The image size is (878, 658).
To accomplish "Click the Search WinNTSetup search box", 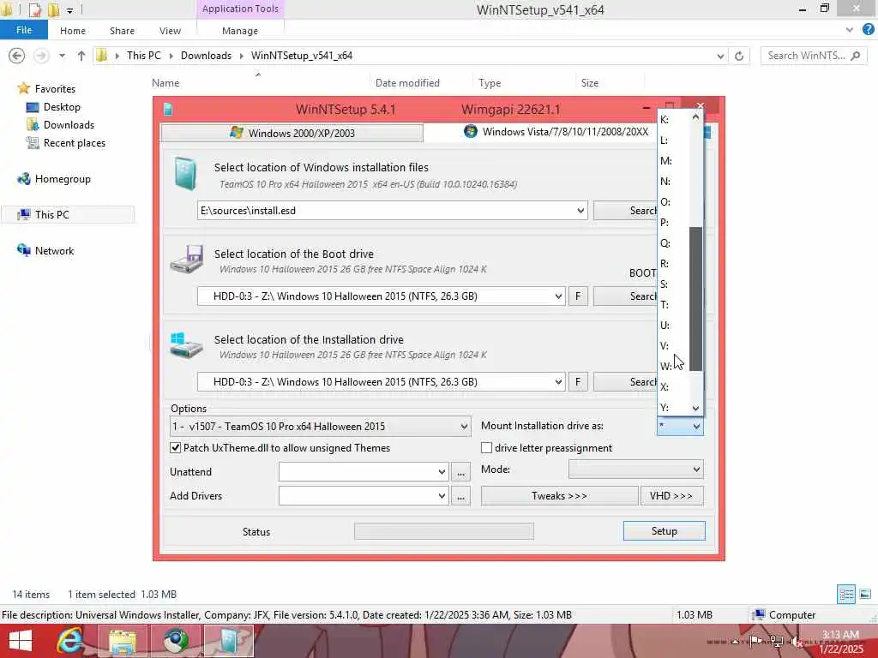I will [x=814, y=56].
